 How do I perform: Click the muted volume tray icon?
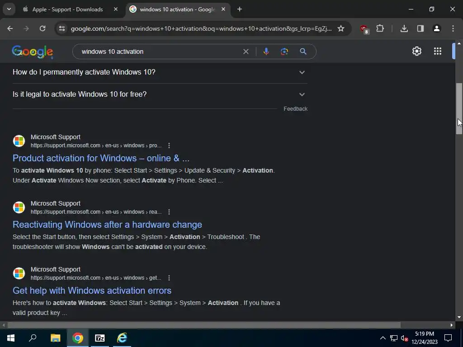coord(405,338)
